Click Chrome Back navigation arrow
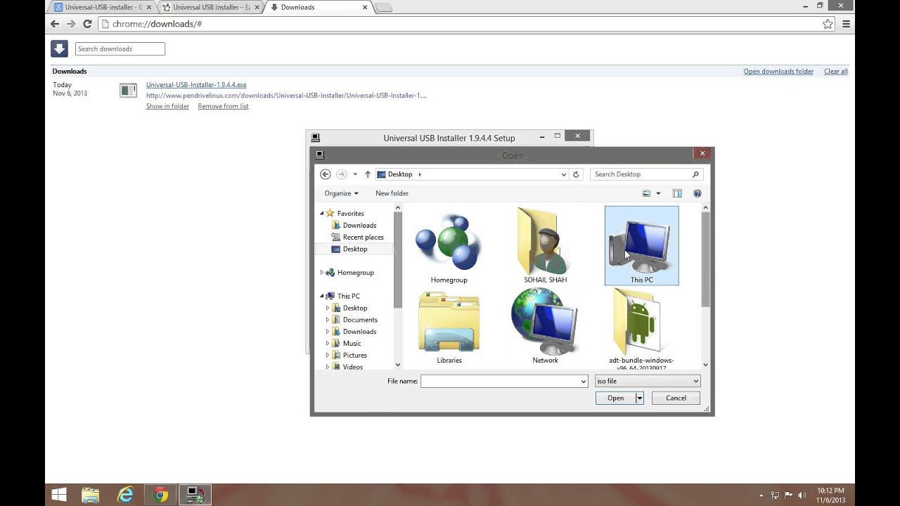This screenshot has width=900, height=506. click(55, 24)
